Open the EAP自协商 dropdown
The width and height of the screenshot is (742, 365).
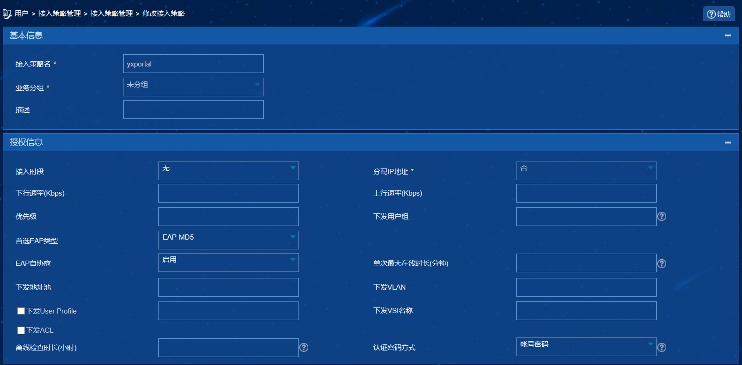coord(229,263)
